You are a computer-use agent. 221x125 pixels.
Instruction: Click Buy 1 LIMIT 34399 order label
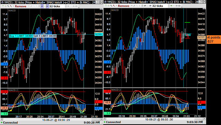pyautogui.click(x=21, y=36)
